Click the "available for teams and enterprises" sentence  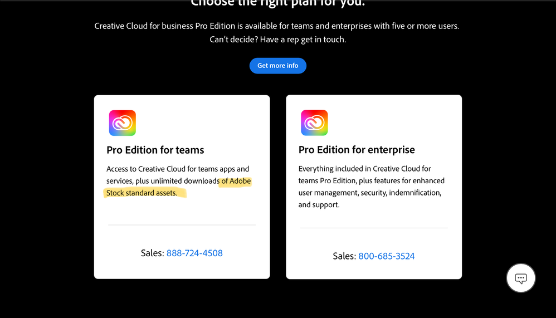277,26
